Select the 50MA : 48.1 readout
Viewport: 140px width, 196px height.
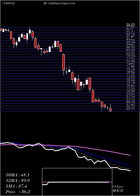[17, 175]
